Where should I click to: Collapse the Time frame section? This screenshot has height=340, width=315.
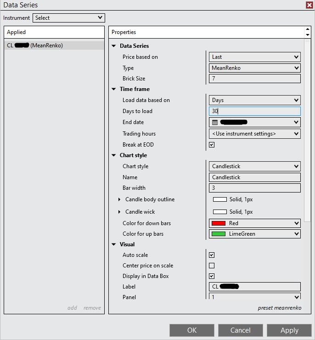[114, 89]
